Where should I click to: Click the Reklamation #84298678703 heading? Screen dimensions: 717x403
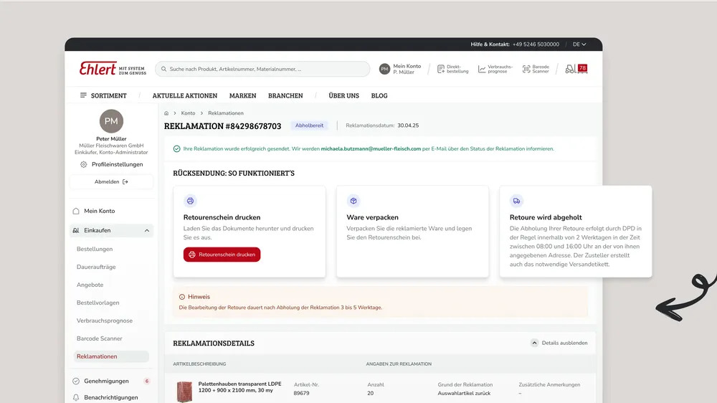(x=223, y=126)
